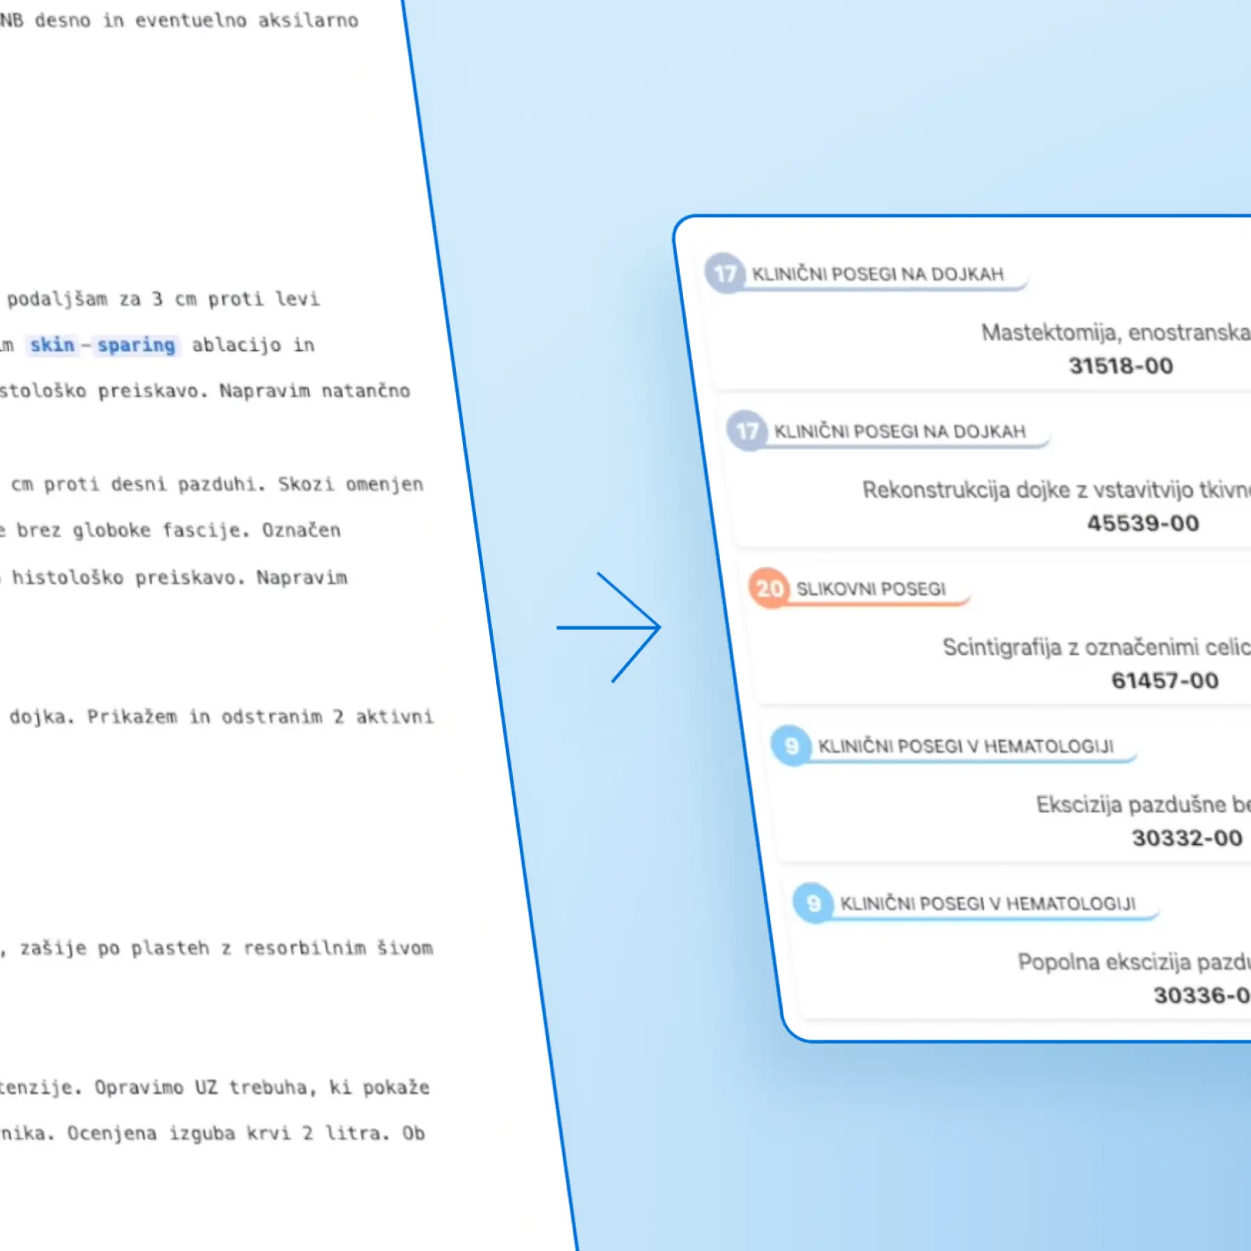Viewport: 1251px width, 1251px height.
Task: Select the Ekscizija pazdušne procedure title
Action: pyautogui.click(x=1143, y=805)
